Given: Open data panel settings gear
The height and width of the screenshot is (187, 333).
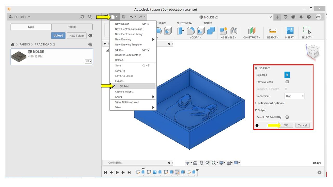Looking at the screenshot, I should coord(90,35).
